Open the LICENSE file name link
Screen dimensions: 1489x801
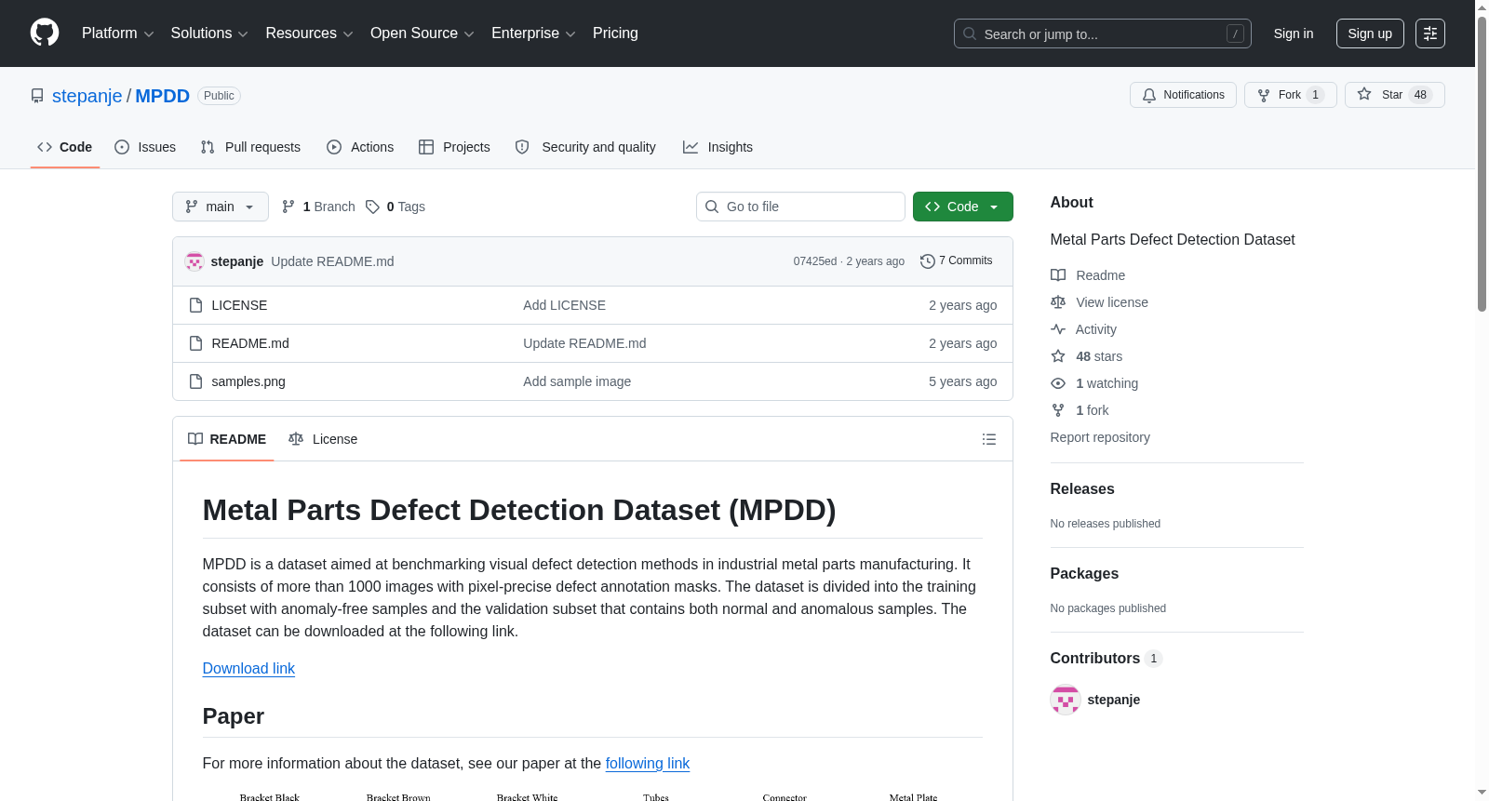tap(239, 305)
